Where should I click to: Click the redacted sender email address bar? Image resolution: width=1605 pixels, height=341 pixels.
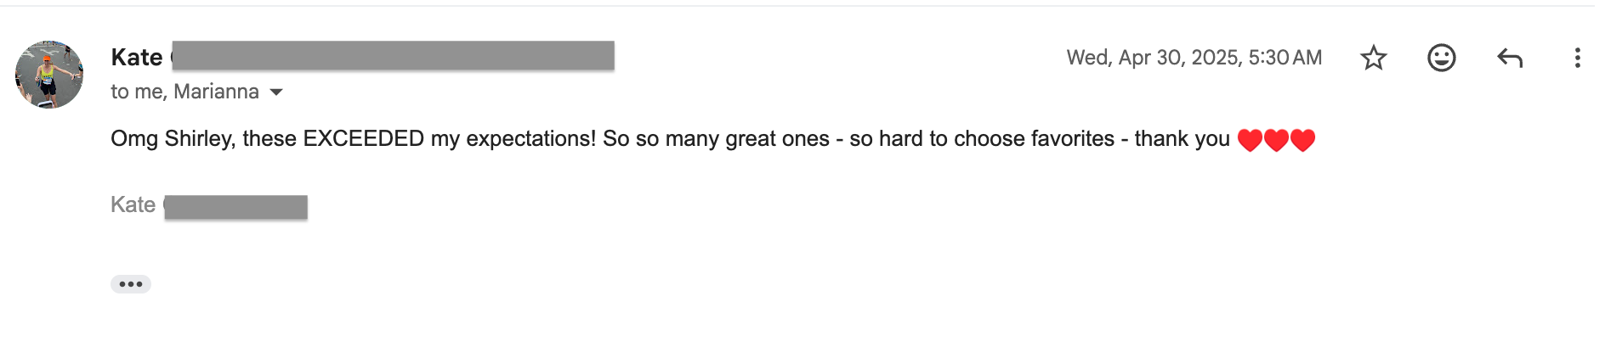tap(393, 56)
